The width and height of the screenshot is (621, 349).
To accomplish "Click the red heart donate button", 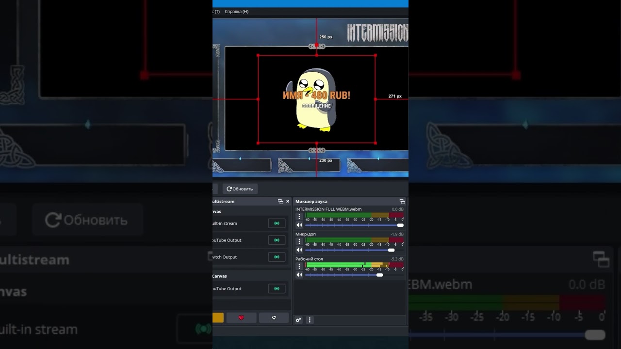I will (x=241, y=318).
